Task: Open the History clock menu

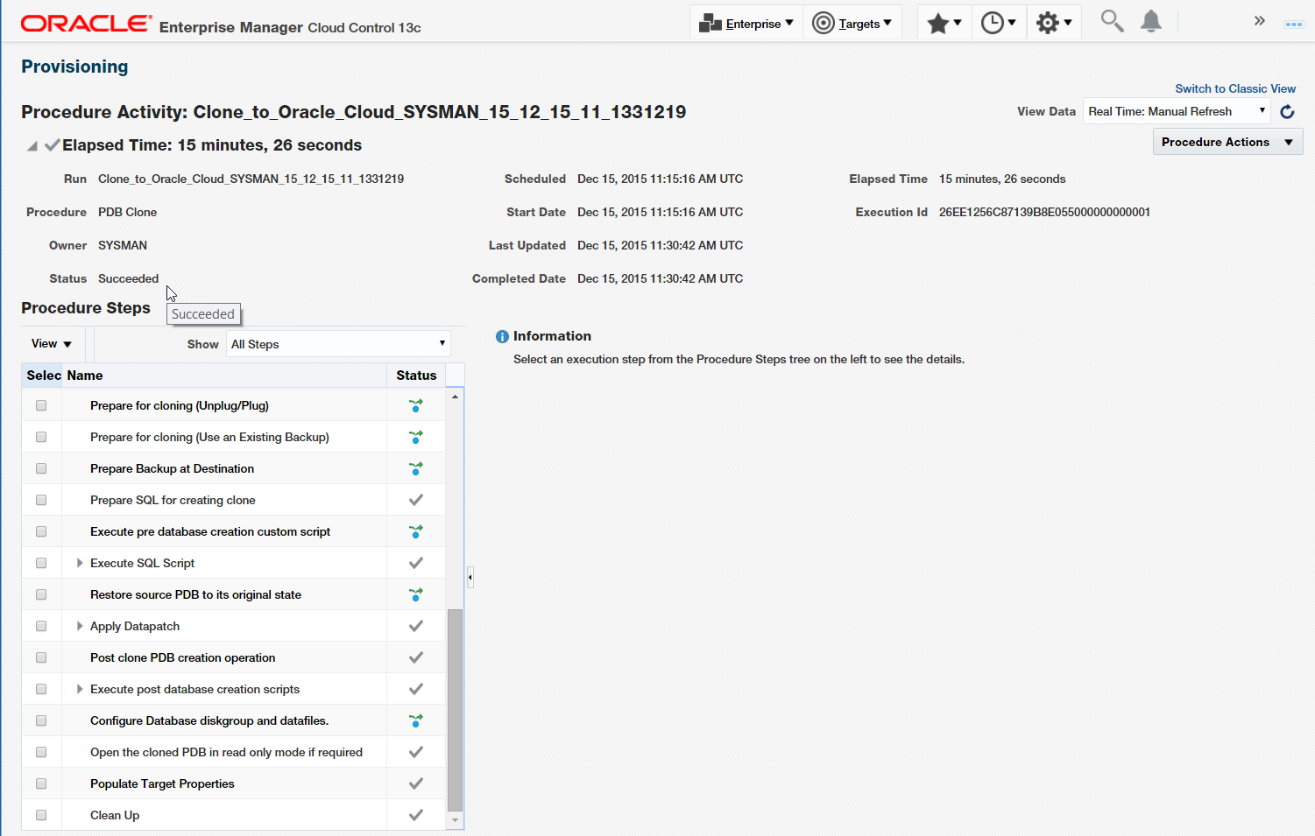Action: (999, 23)
